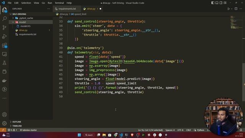This screenshot has width=245, height=138.
Task: Show errors and warnings in status bar
Action: pos(12,130)
